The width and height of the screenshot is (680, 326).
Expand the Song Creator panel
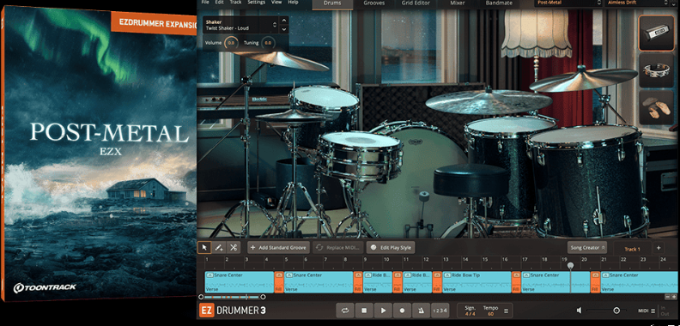coord(586,248)
